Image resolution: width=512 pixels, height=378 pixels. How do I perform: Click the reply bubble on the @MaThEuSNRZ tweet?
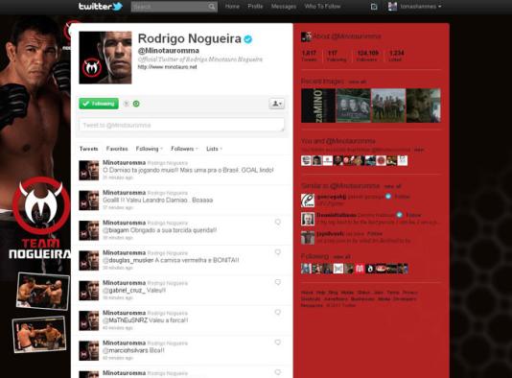tap(277, 312)
